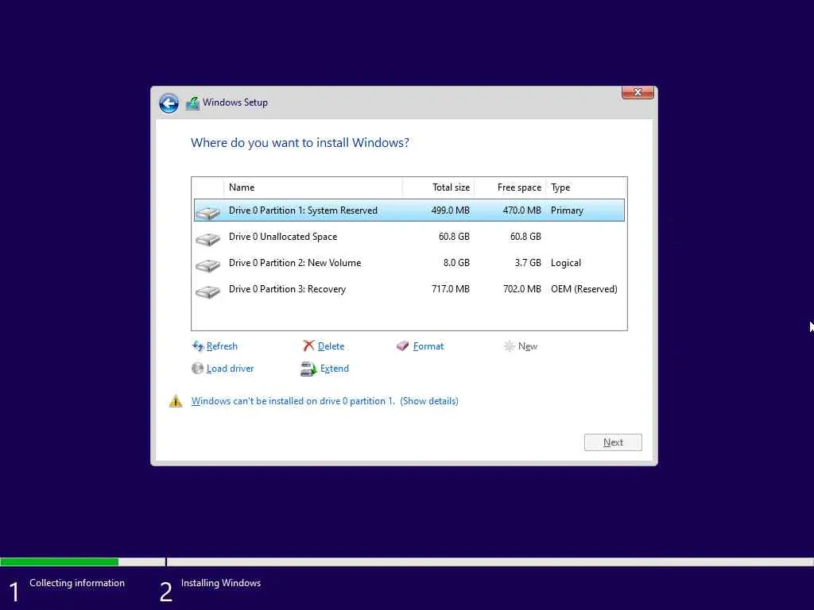Click the 702.0 MB free space cell
Viewport: 814px width, 610px height.
pyautogui.click(x=521, y=289)
